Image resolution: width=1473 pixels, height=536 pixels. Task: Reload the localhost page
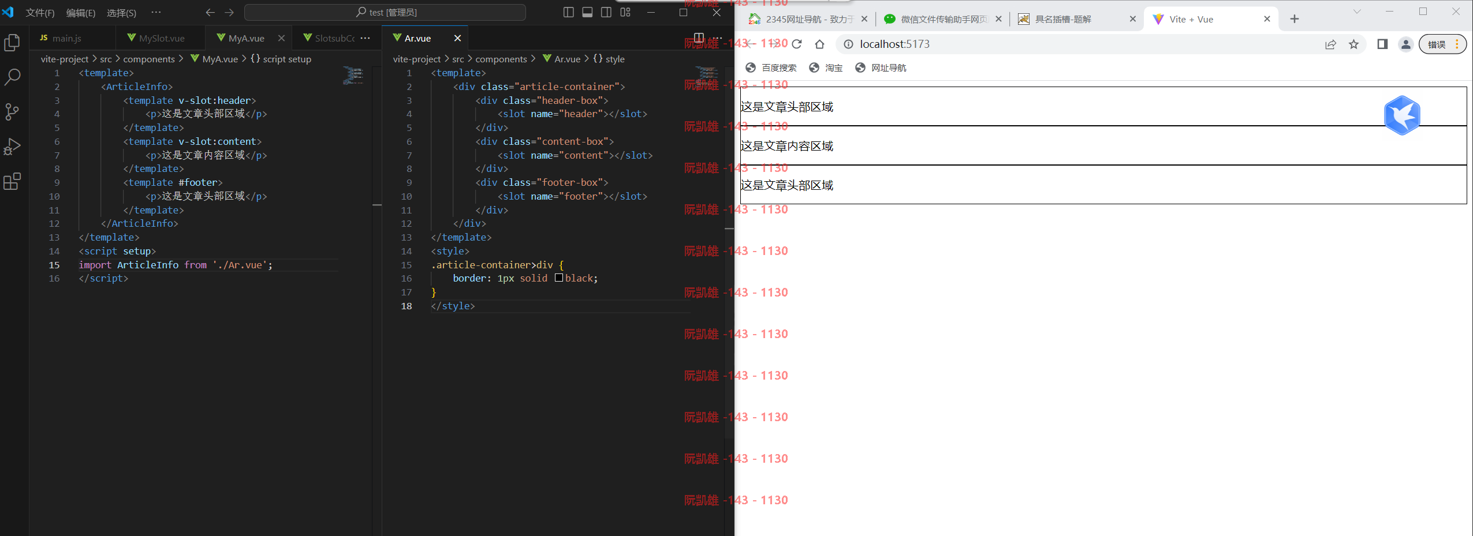pos(797,44)
